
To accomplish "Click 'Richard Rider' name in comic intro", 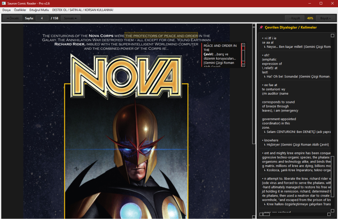I will [70, 44].
